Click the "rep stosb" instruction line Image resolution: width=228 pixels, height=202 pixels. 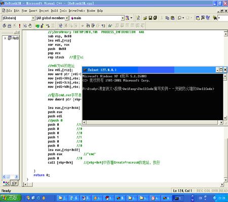(x=56, y=57)
